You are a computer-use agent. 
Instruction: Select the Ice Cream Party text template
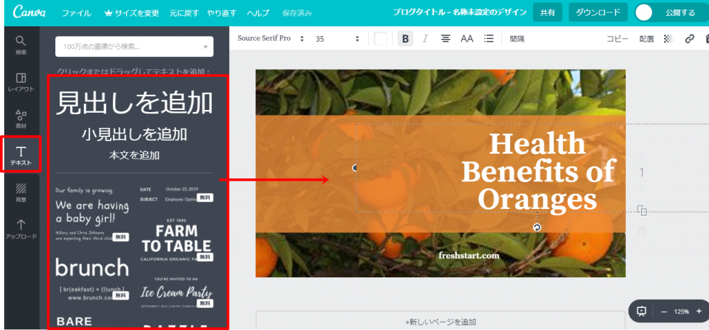coord(176,292)
